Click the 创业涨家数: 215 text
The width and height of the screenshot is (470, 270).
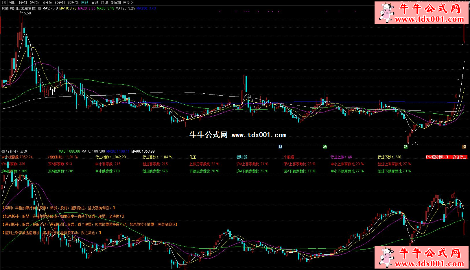pos(155,164)
